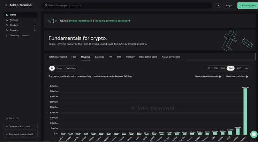Screen dimensions: 258x142
Task: Select the Dapps filter
Action: (x=59, y=68)
